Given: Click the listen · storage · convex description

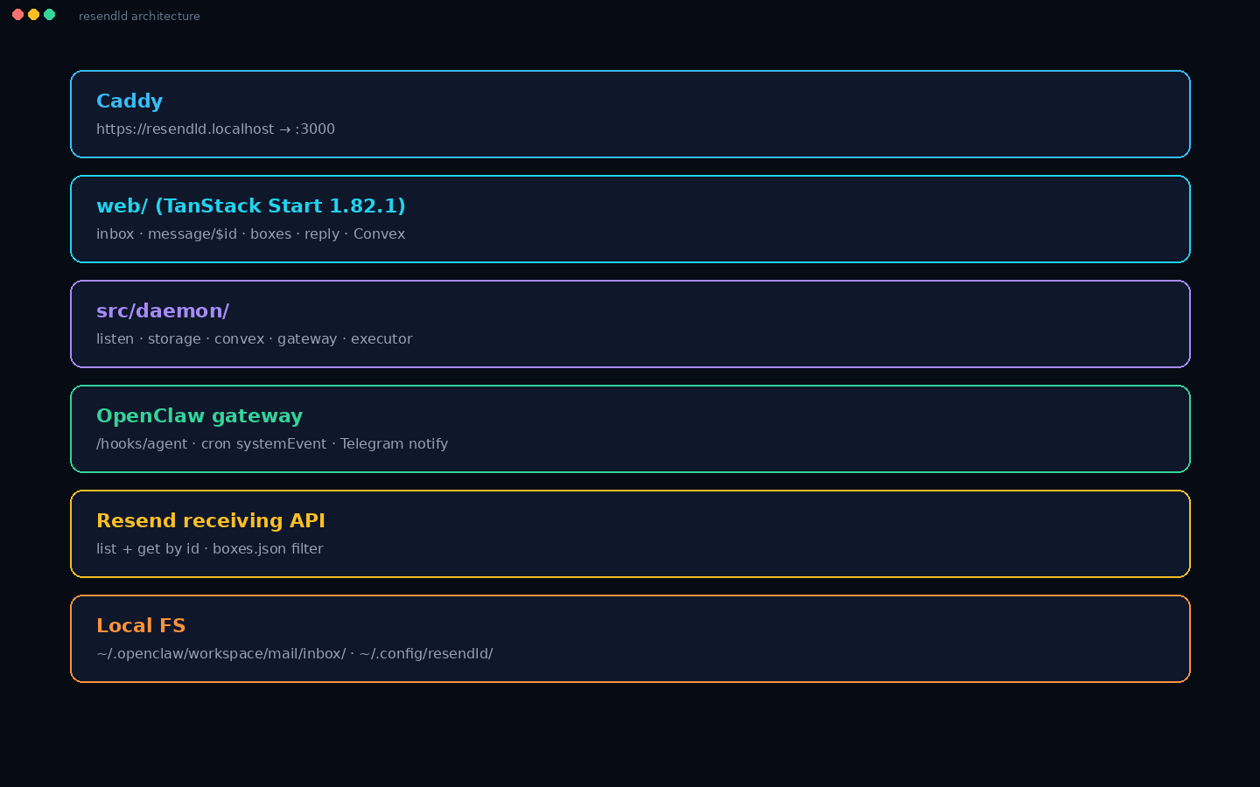Looking at the screenshot, I should point(254,339).
